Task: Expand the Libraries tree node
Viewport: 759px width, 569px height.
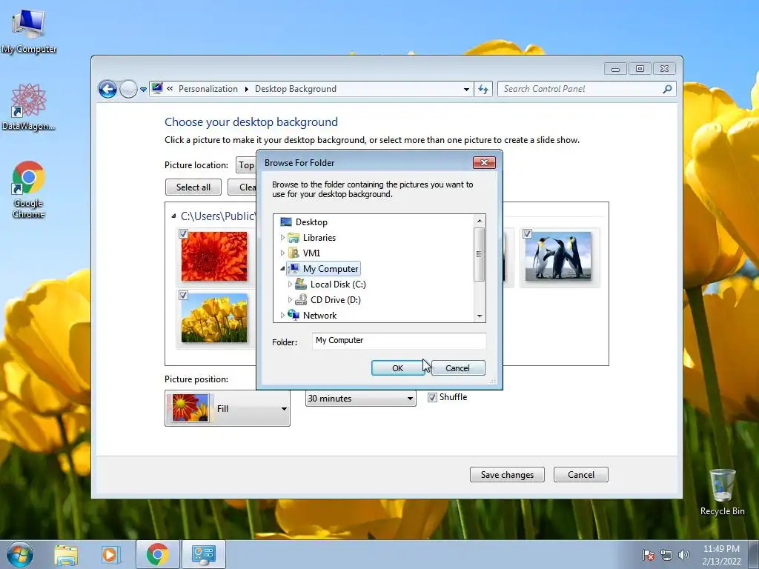Action: click(282, 238)
